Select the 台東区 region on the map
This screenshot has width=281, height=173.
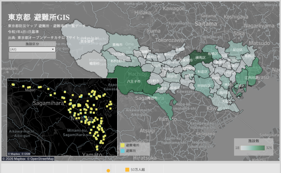pos(233,66)
